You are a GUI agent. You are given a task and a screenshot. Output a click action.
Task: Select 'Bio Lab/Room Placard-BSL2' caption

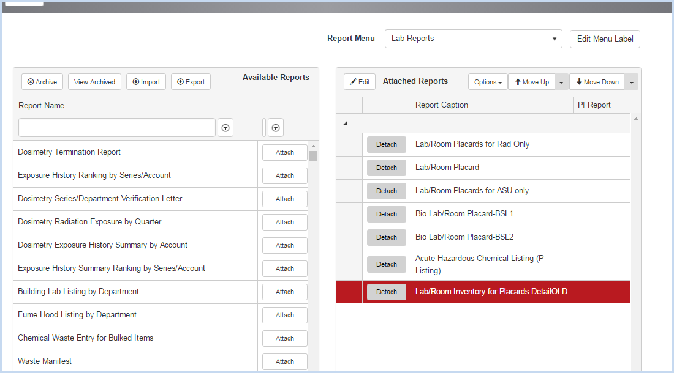pyautogui.click(x=464, y=237)
